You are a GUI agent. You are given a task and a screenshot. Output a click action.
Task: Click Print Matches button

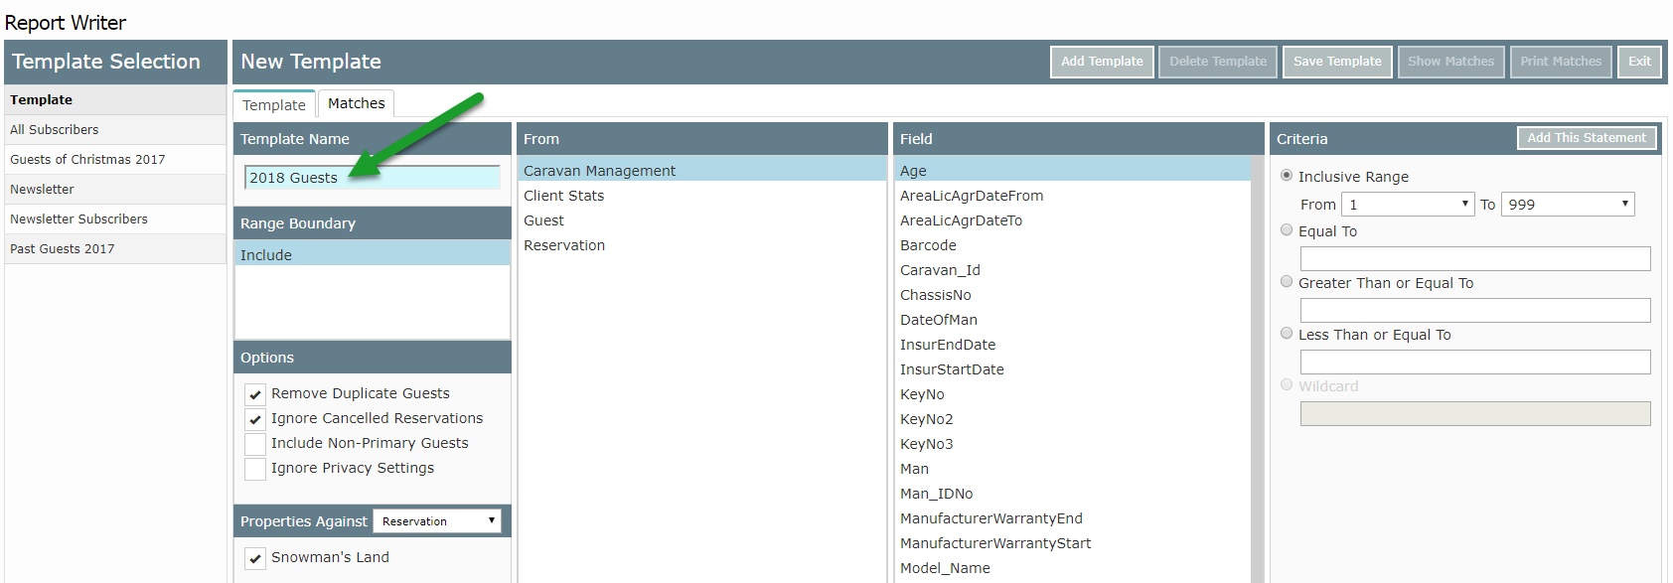pyautogui.click(x=1561, y=62)
